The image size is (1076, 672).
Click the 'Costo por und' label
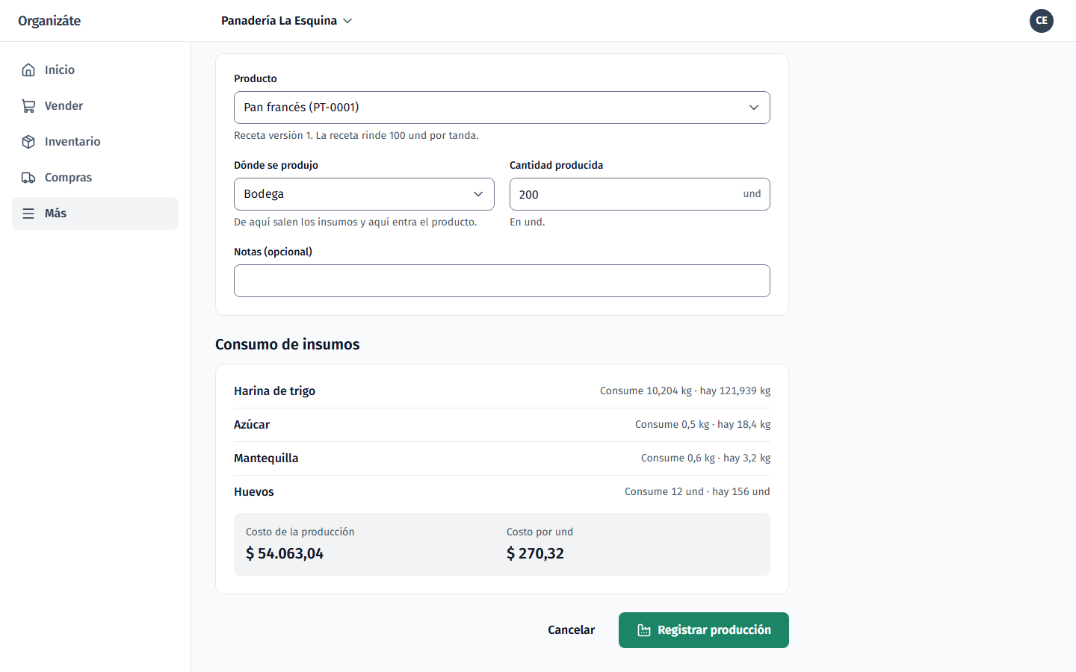[x=540, y=532]
